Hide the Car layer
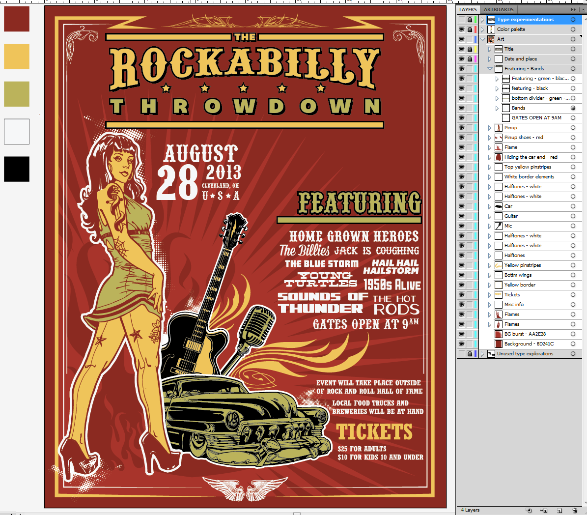This screenshot has height=515, width=587. click(462, 206)
